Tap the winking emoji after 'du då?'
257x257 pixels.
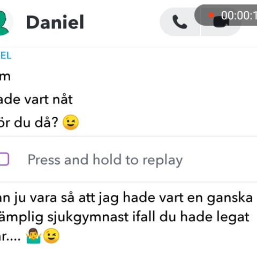(71, 122)
